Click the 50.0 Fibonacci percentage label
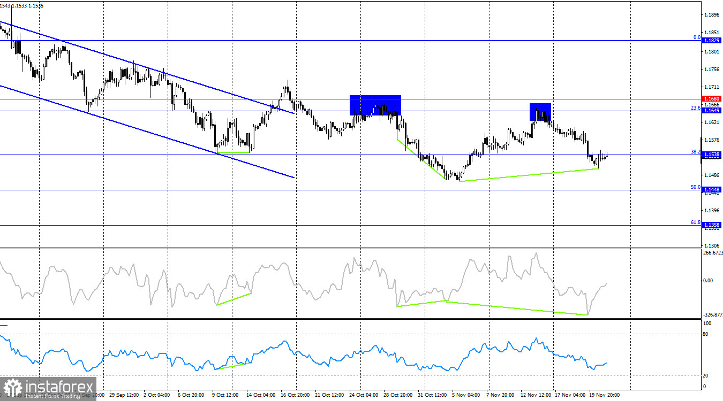Screen dimensions: 723x401 (695, 187)
